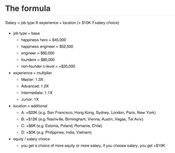Click 'experience = multiplier' bullet
The image size is (175, 153).
pyautogui.click(x=32, y=73)
